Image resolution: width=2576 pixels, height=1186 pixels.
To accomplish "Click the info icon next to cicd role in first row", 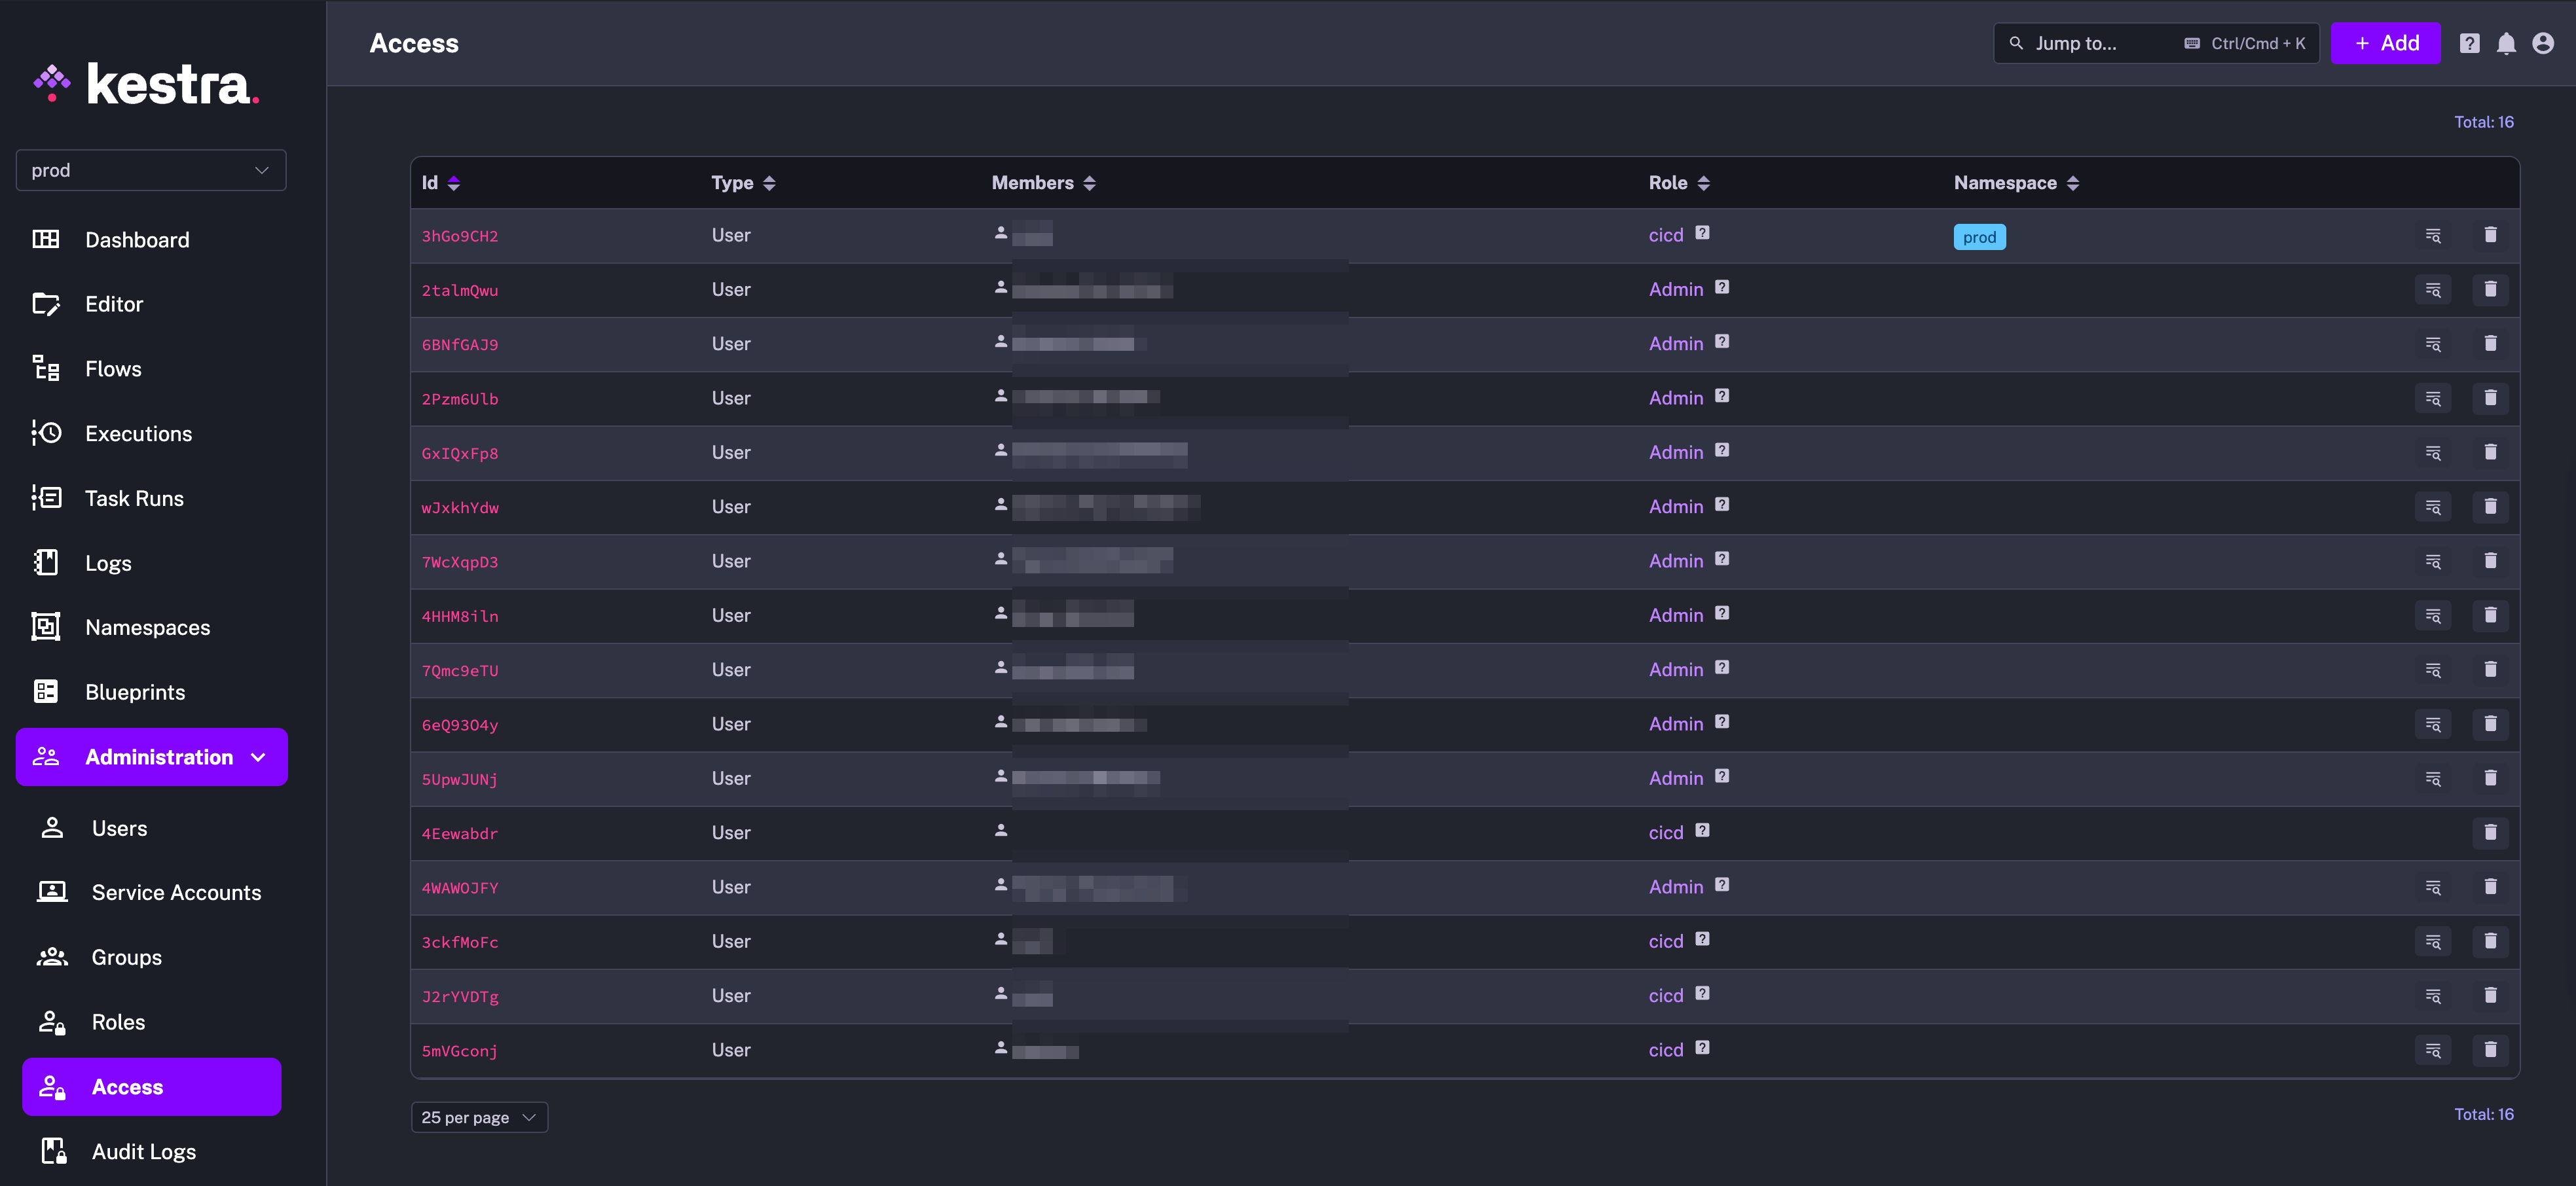I will [x=1702, y=233].
